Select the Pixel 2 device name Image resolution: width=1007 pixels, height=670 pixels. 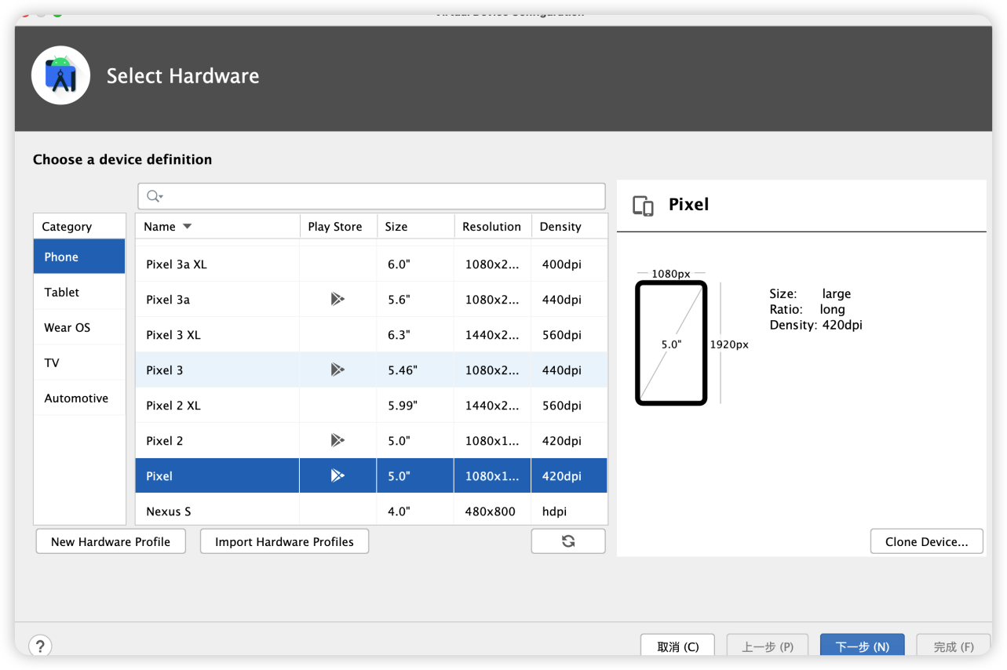coord(165,441)
